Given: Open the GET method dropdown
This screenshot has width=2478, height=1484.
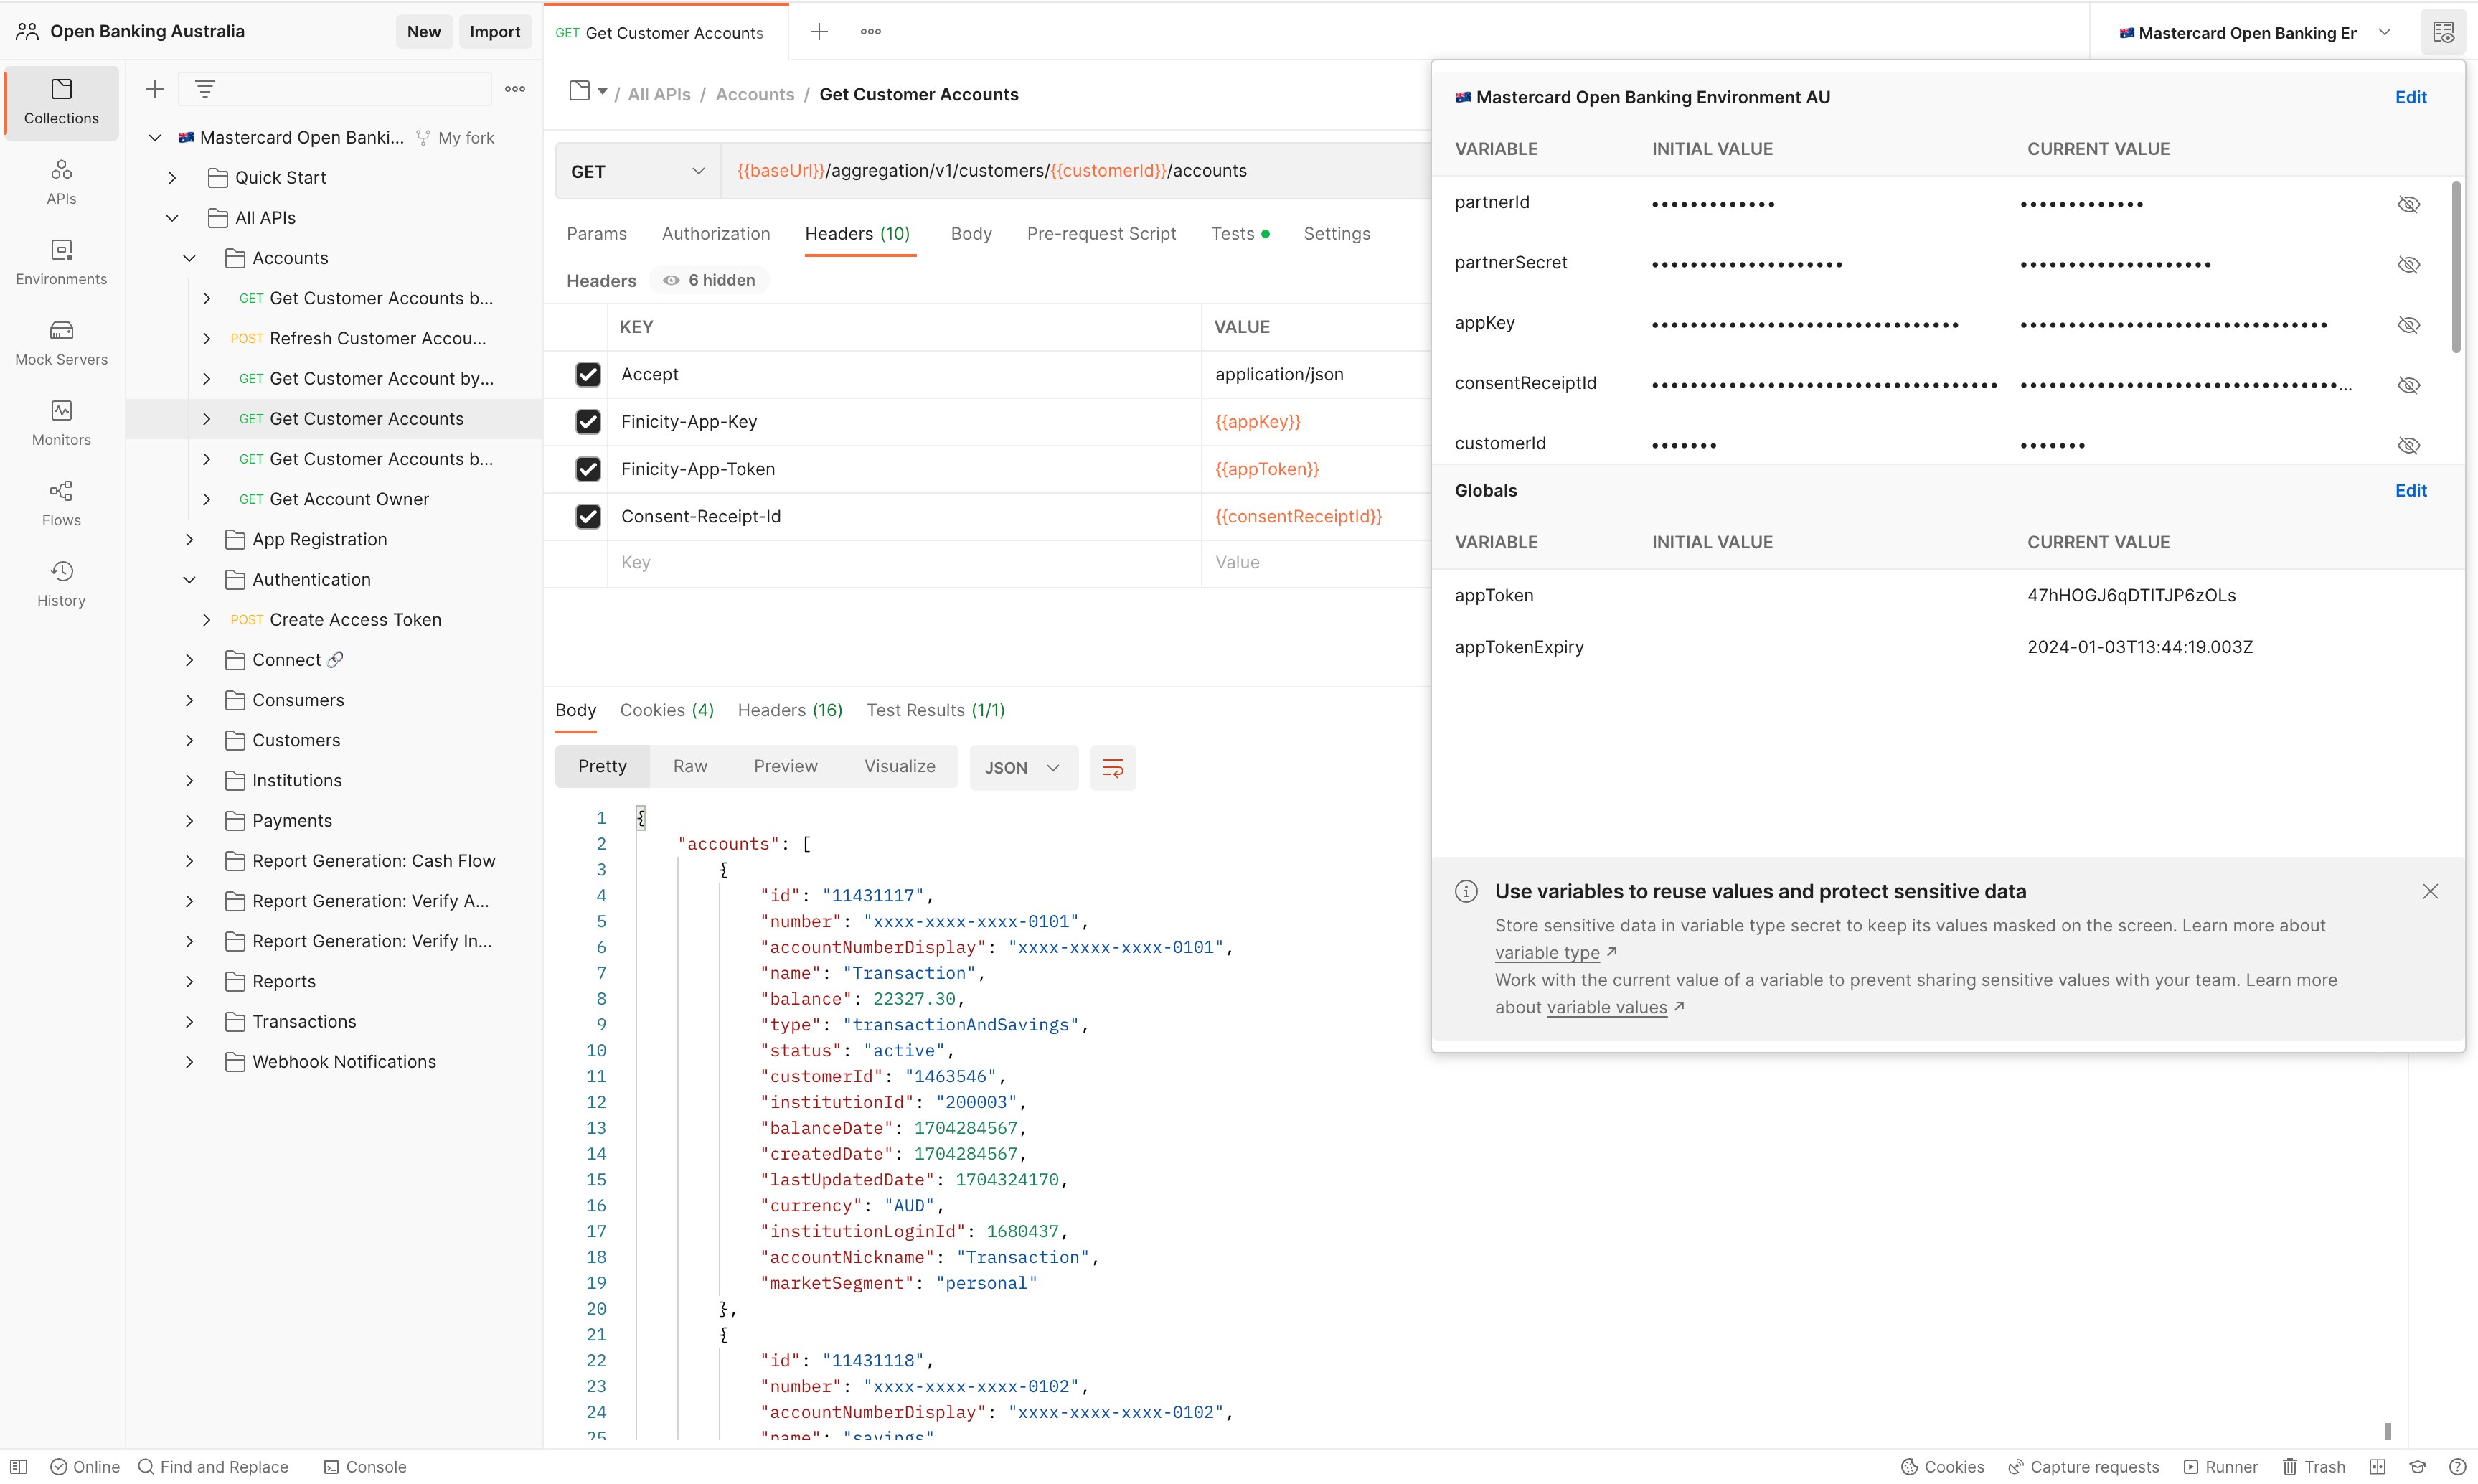Looking at the screenshot, I should [x=638, y=171].
